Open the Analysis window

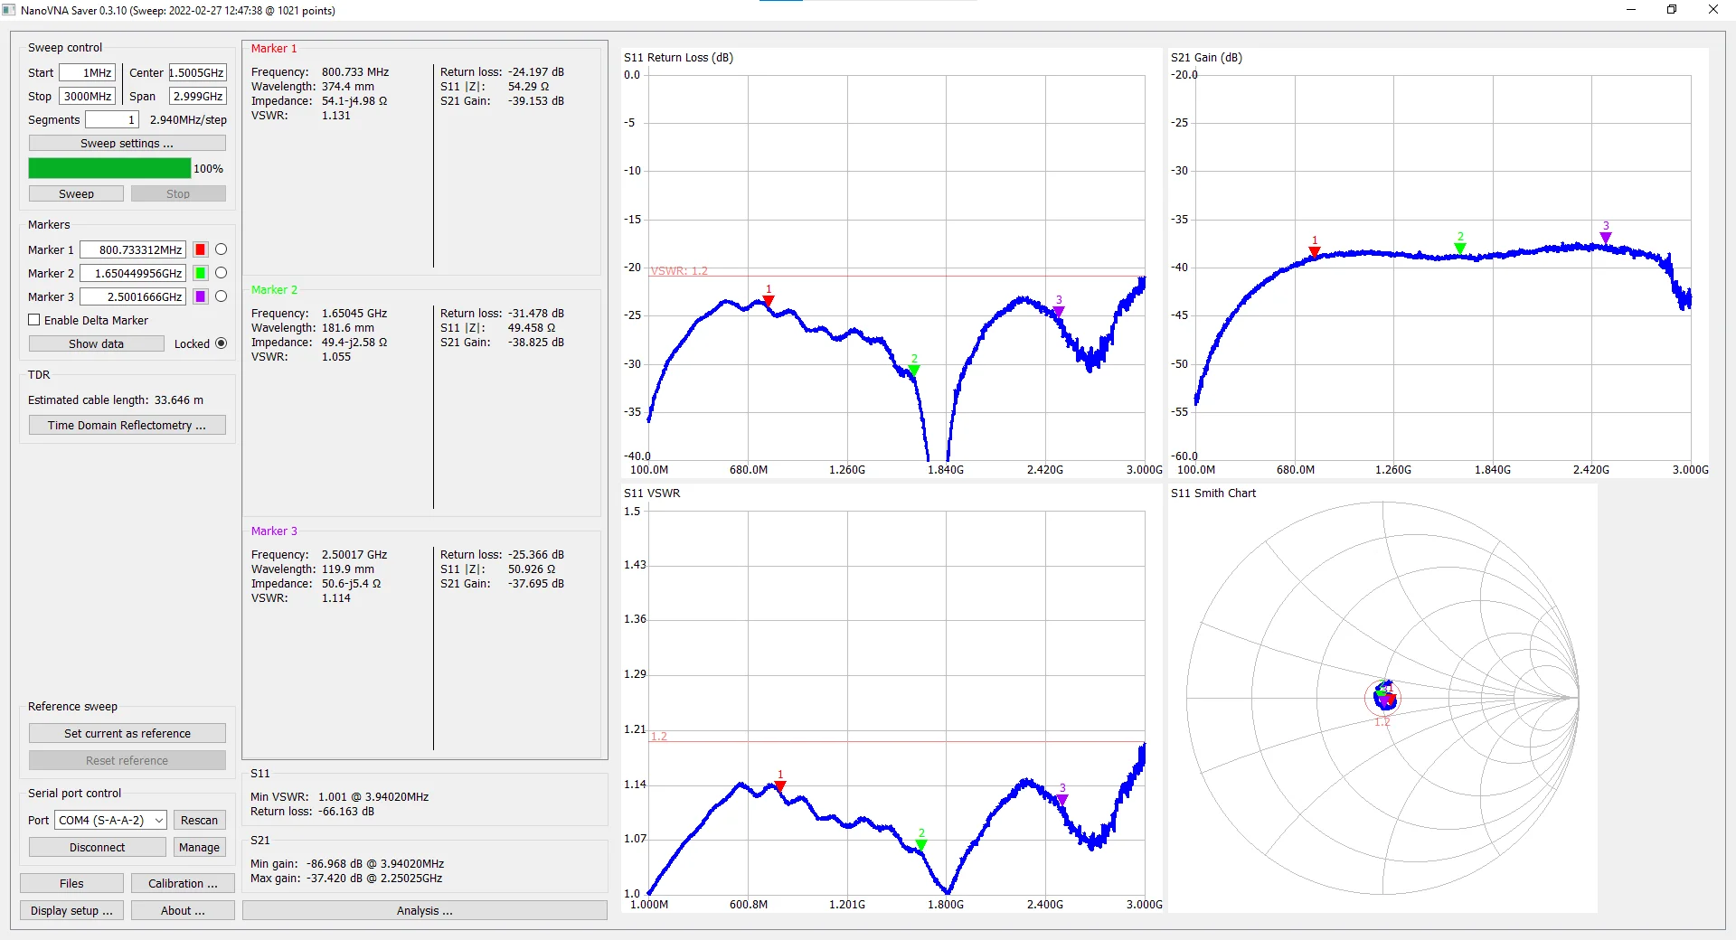[425, 910]
